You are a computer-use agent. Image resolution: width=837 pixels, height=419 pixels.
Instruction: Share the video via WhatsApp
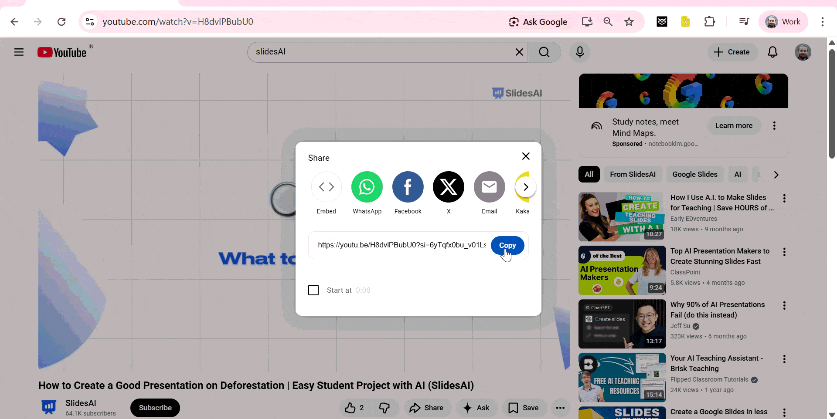pyautogui.click(x=366, y=187)
